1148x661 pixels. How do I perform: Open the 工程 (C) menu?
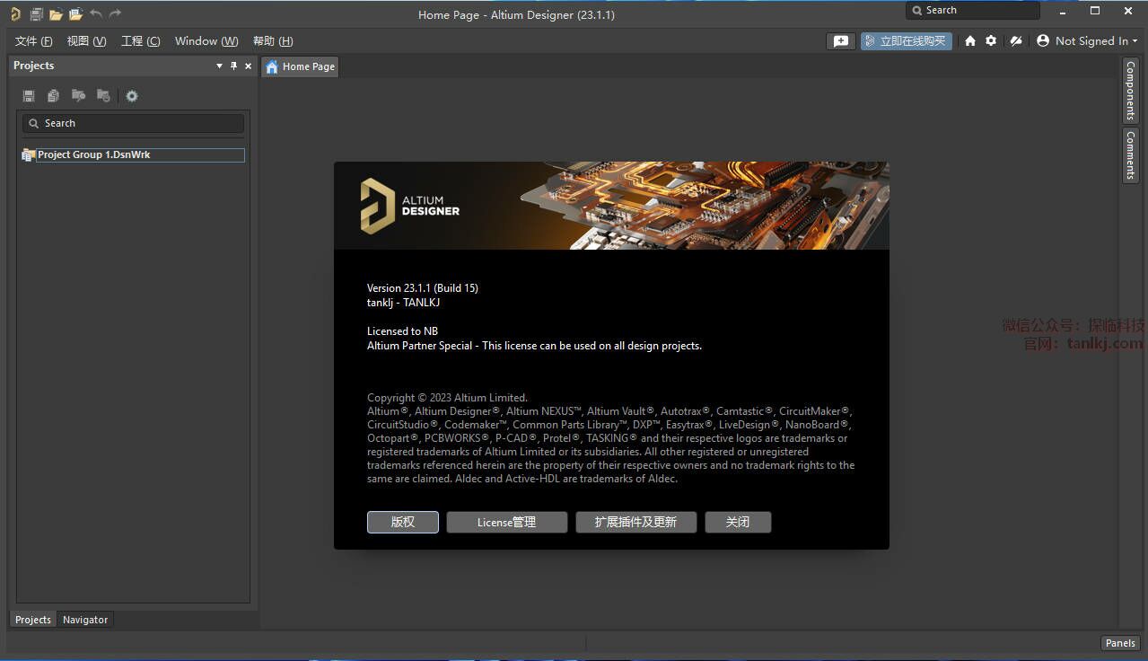[141, 41]
